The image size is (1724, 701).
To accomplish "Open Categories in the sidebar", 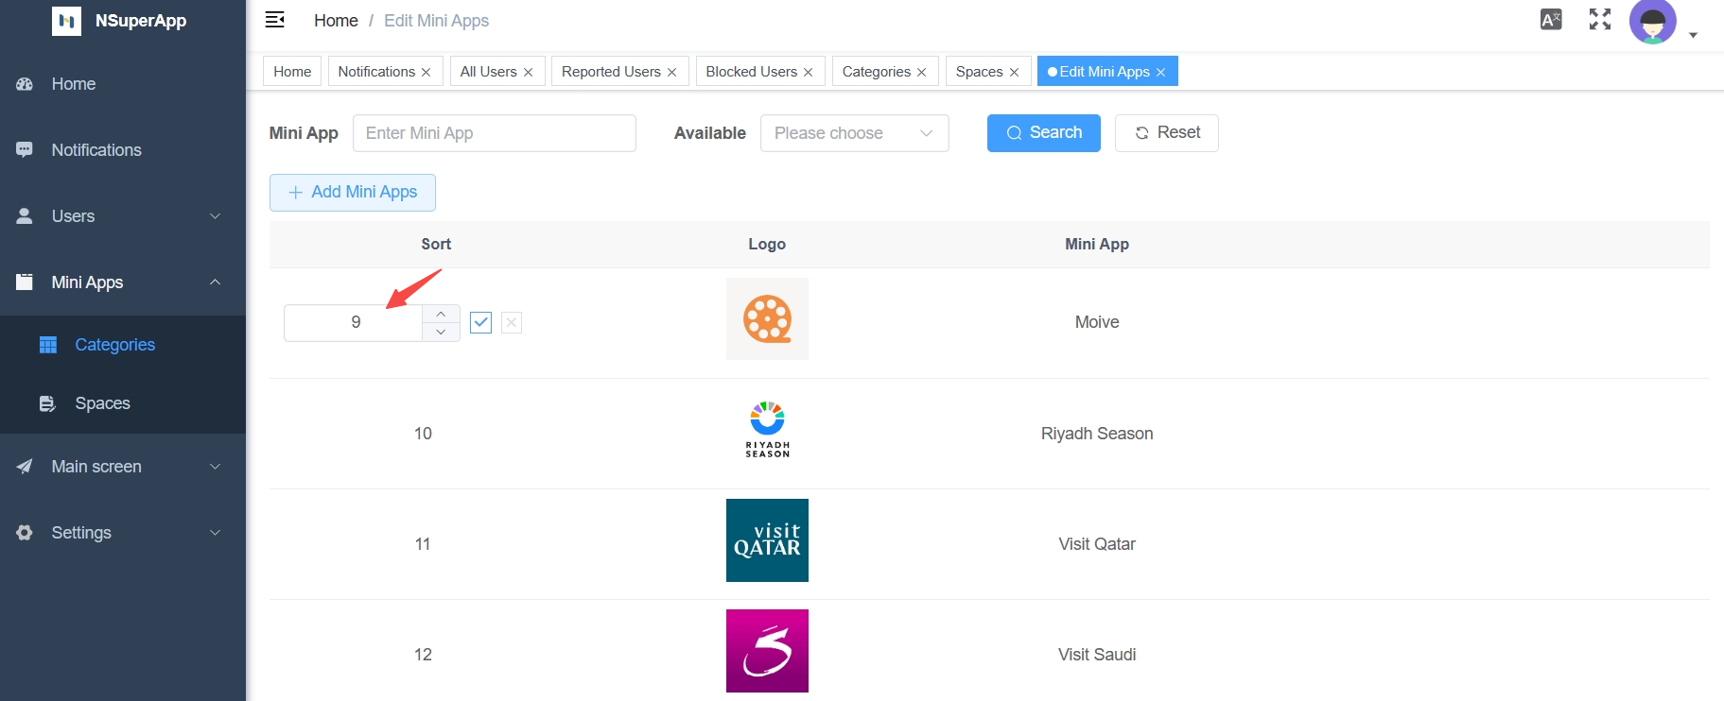I will point(114,345).
